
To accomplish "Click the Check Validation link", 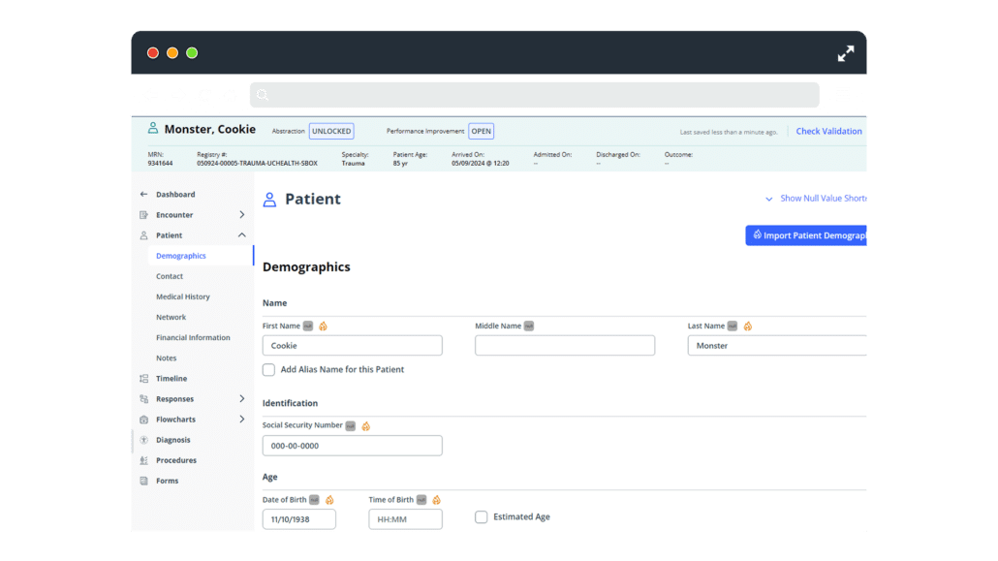I will (829, 131).
